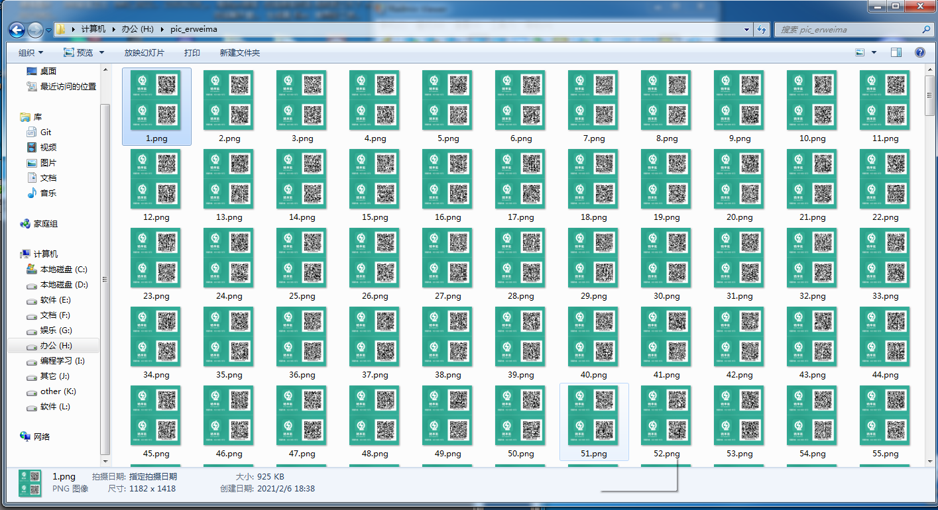This screenshot has height=510, width=938.
Task: Click file name label 20.png
Action: click(740, 217)
